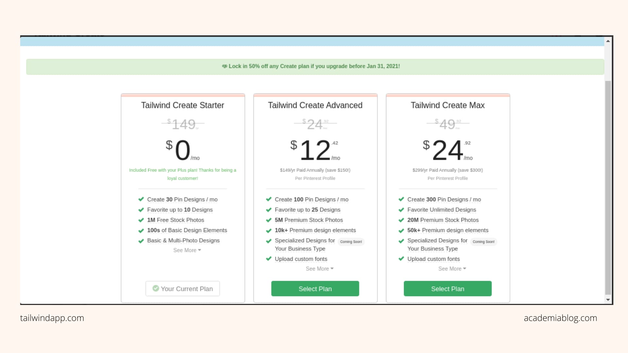
Task: Click '20M Premium Stock Photos' text
Action: pyautogui.click(x=443, y=220)
